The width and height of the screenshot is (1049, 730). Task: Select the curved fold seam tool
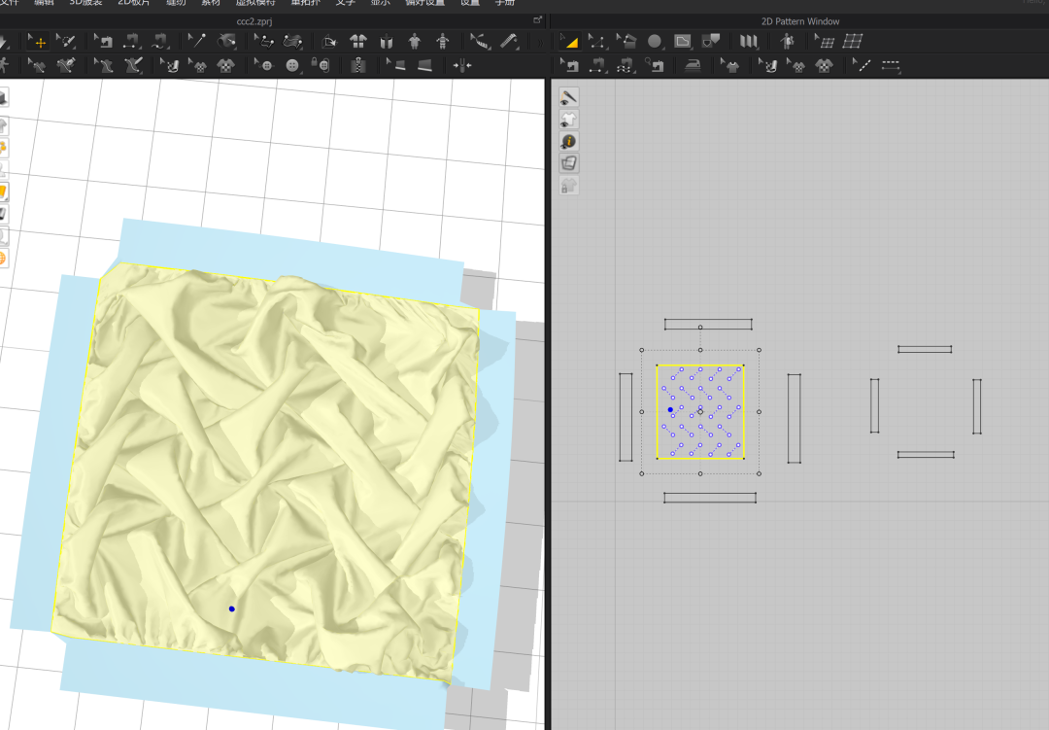(292, 42)
